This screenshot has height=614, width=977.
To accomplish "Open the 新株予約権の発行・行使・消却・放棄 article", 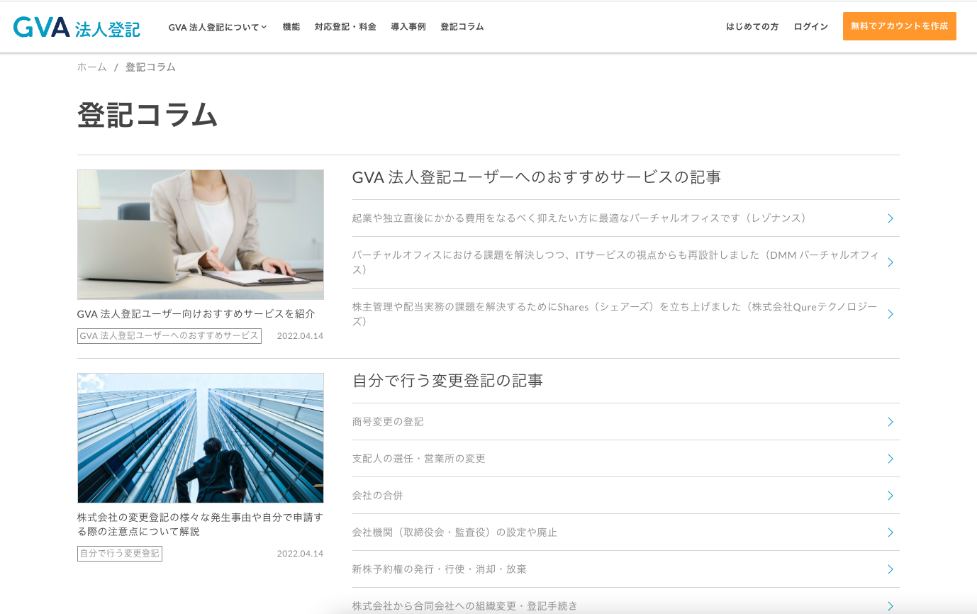I will [440, 569].
